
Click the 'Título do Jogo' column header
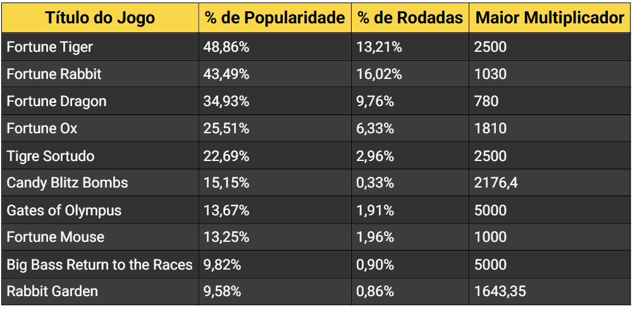tap(100, 18)
